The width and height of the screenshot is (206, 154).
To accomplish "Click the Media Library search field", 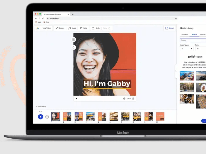I will tap(193, 40).
